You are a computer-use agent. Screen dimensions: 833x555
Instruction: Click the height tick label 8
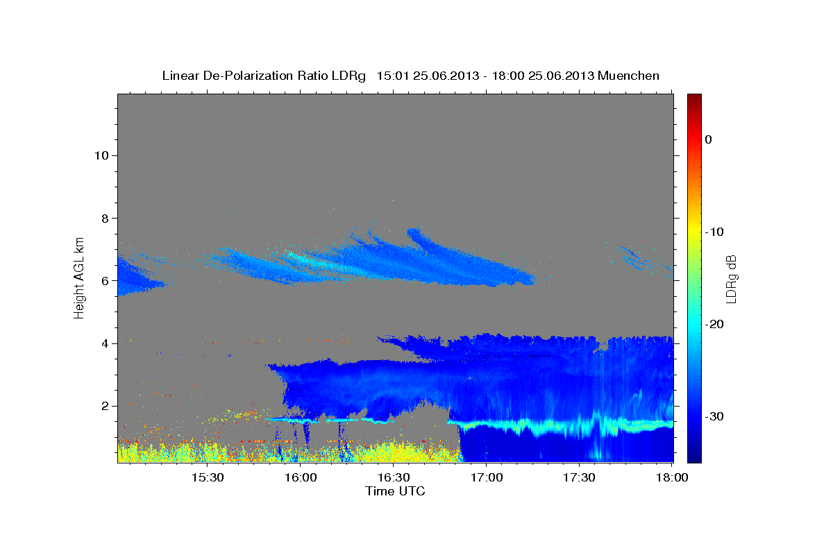(x=105, y=218)
